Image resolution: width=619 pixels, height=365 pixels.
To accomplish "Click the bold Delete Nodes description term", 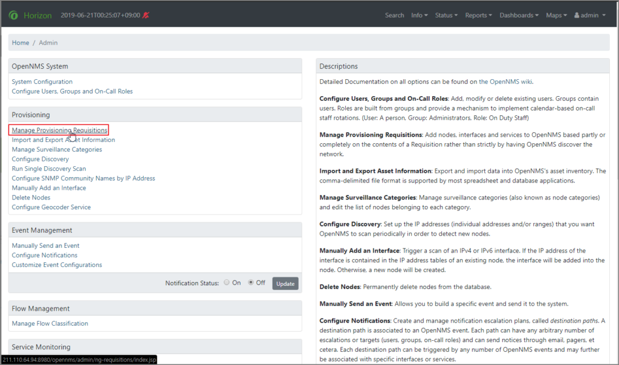I will [340, 287].
